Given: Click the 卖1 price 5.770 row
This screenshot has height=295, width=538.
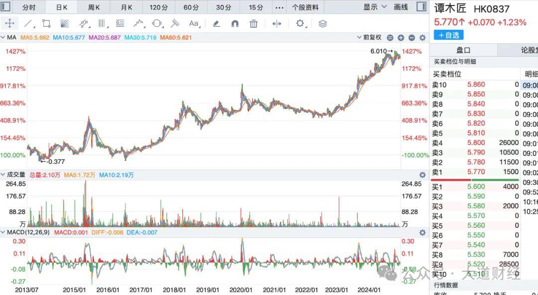Looking at the screenshot, I should [475, 172].
